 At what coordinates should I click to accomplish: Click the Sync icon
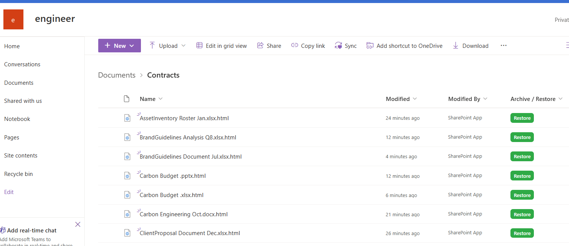click(338, 46)
